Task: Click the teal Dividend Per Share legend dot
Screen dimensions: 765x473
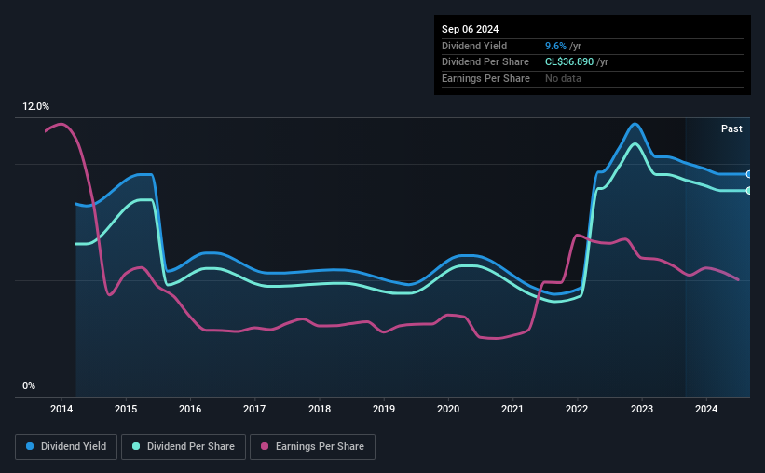Action: coord(136,446)
